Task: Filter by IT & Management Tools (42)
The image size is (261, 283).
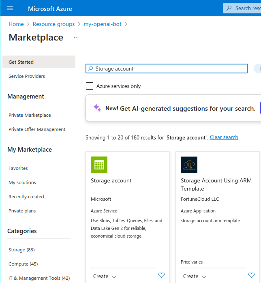Action: pyautogui.click(x=39, y=278)
